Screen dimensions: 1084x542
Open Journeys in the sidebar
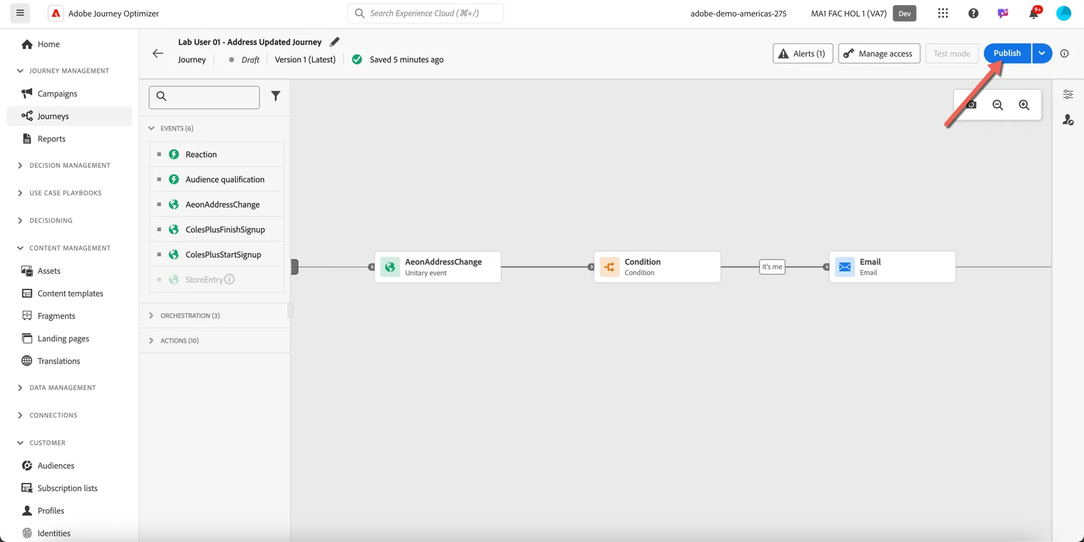click(x=69, y=116)
